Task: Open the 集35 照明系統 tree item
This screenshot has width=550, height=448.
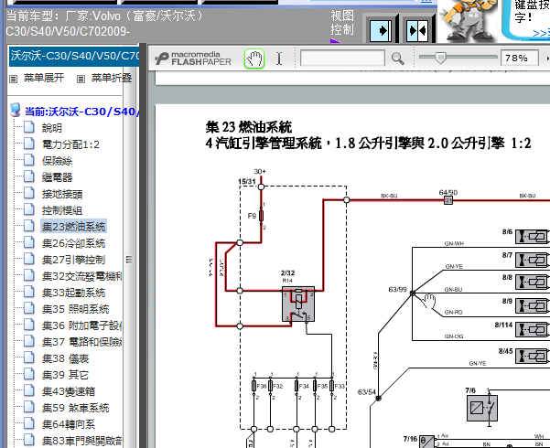Action: pyautogui.click(x=75, y=309)
